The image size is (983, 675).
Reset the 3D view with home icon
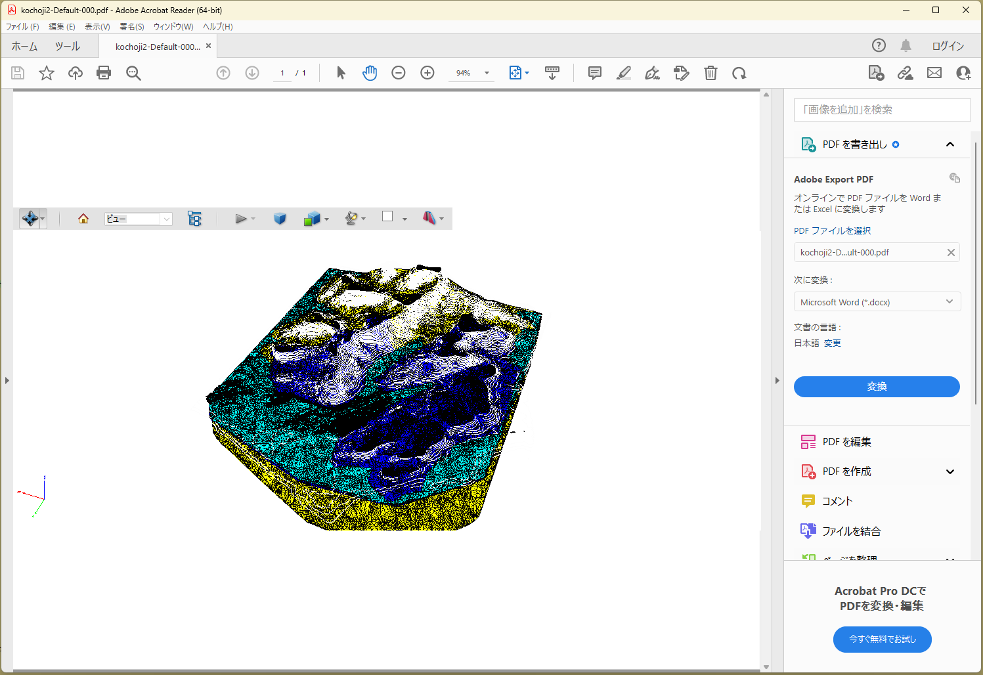click(x=83, y=219)
